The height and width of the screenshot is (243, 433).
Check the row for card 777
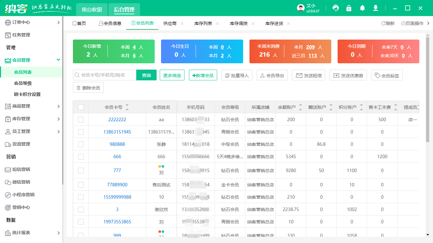(x=81, y=171)
